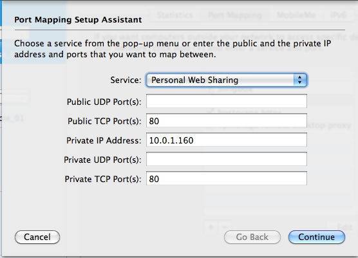
Task: Click the Go Back button
Action: point(252,237)
